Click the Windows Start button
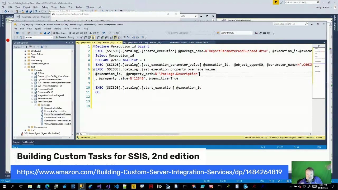Image resolution: width=338 pixels, height=190 pixels. 4,187
